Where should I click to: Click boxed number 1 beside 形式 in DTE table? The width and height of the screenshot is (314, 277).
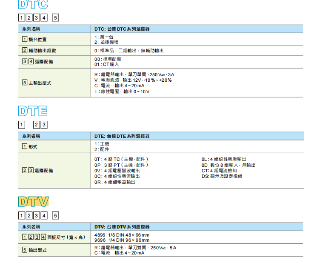pos(25,146)
